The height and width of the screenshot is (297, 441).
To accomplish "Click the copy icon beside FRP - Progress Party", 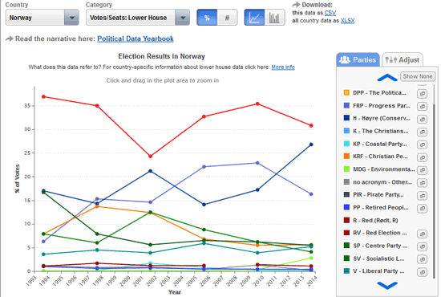I will coord(422,106).
